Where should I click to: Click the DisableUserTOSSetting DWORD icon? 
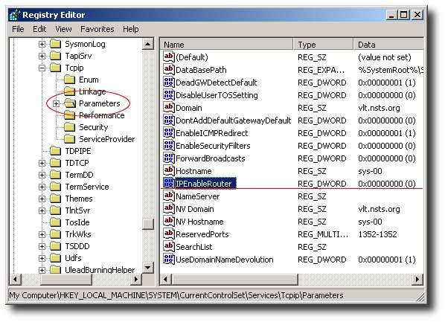pos(169,94)
